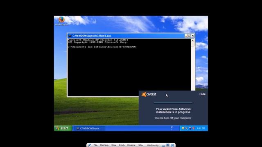Open the yellow security shield tray icon
The height and width of the screenshot is (147, 262).
tap(183, 128)
